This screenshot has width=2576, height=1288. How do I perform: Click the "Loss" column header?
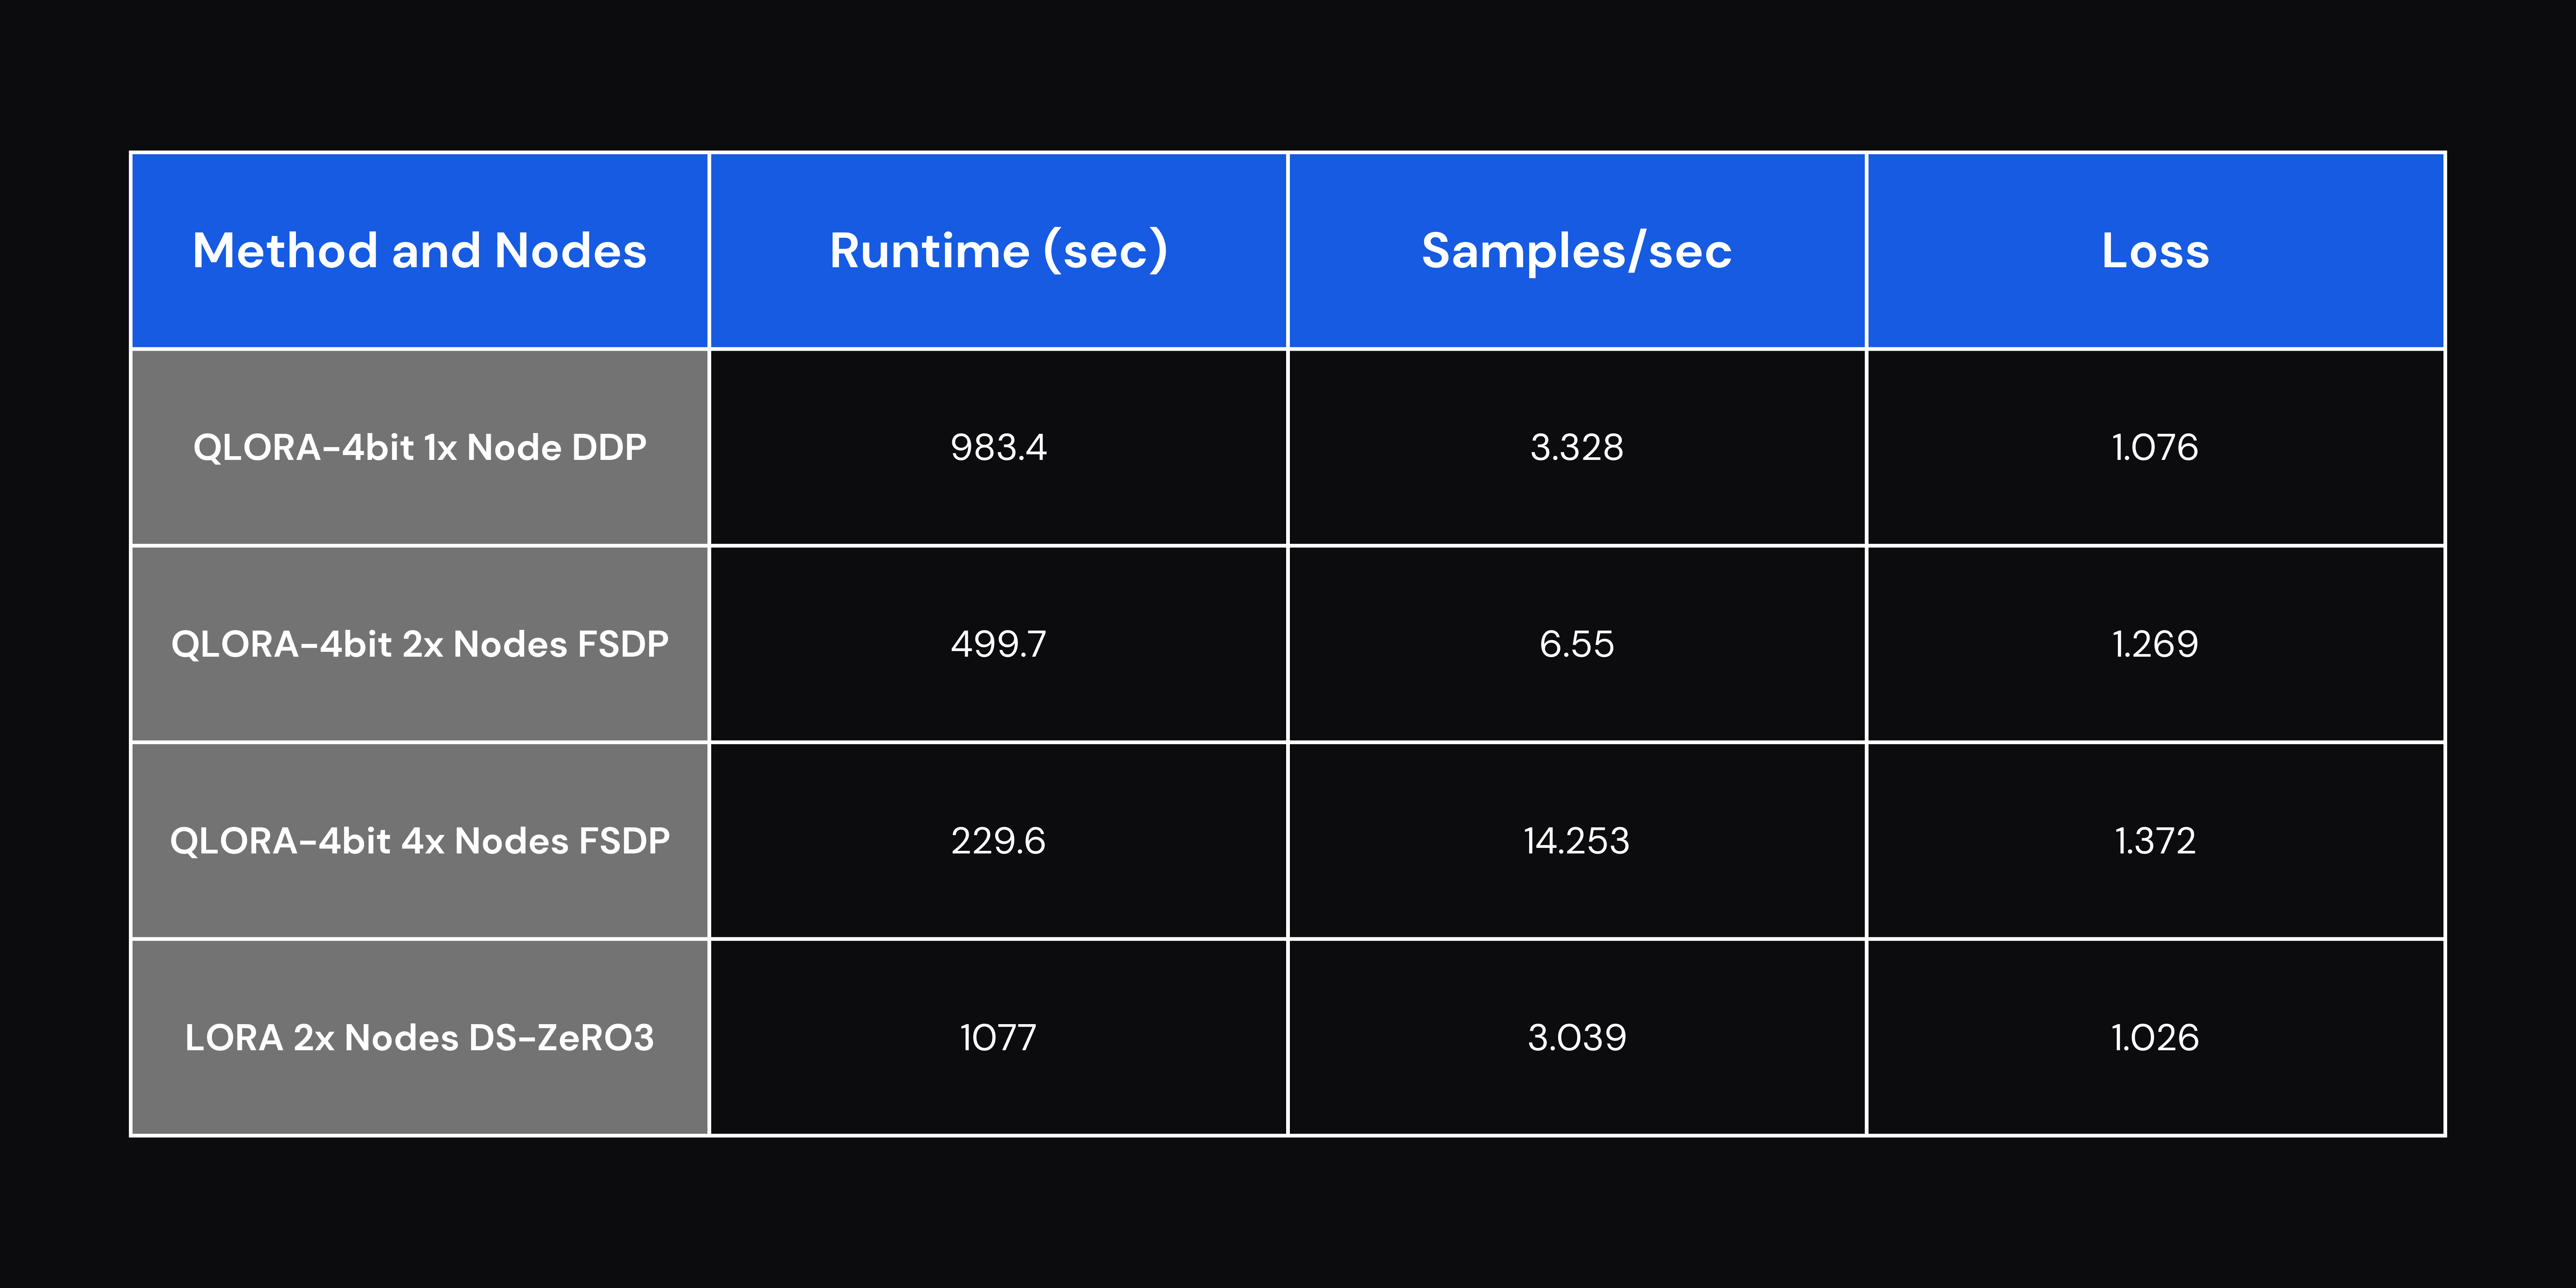tap(2155, 250)
